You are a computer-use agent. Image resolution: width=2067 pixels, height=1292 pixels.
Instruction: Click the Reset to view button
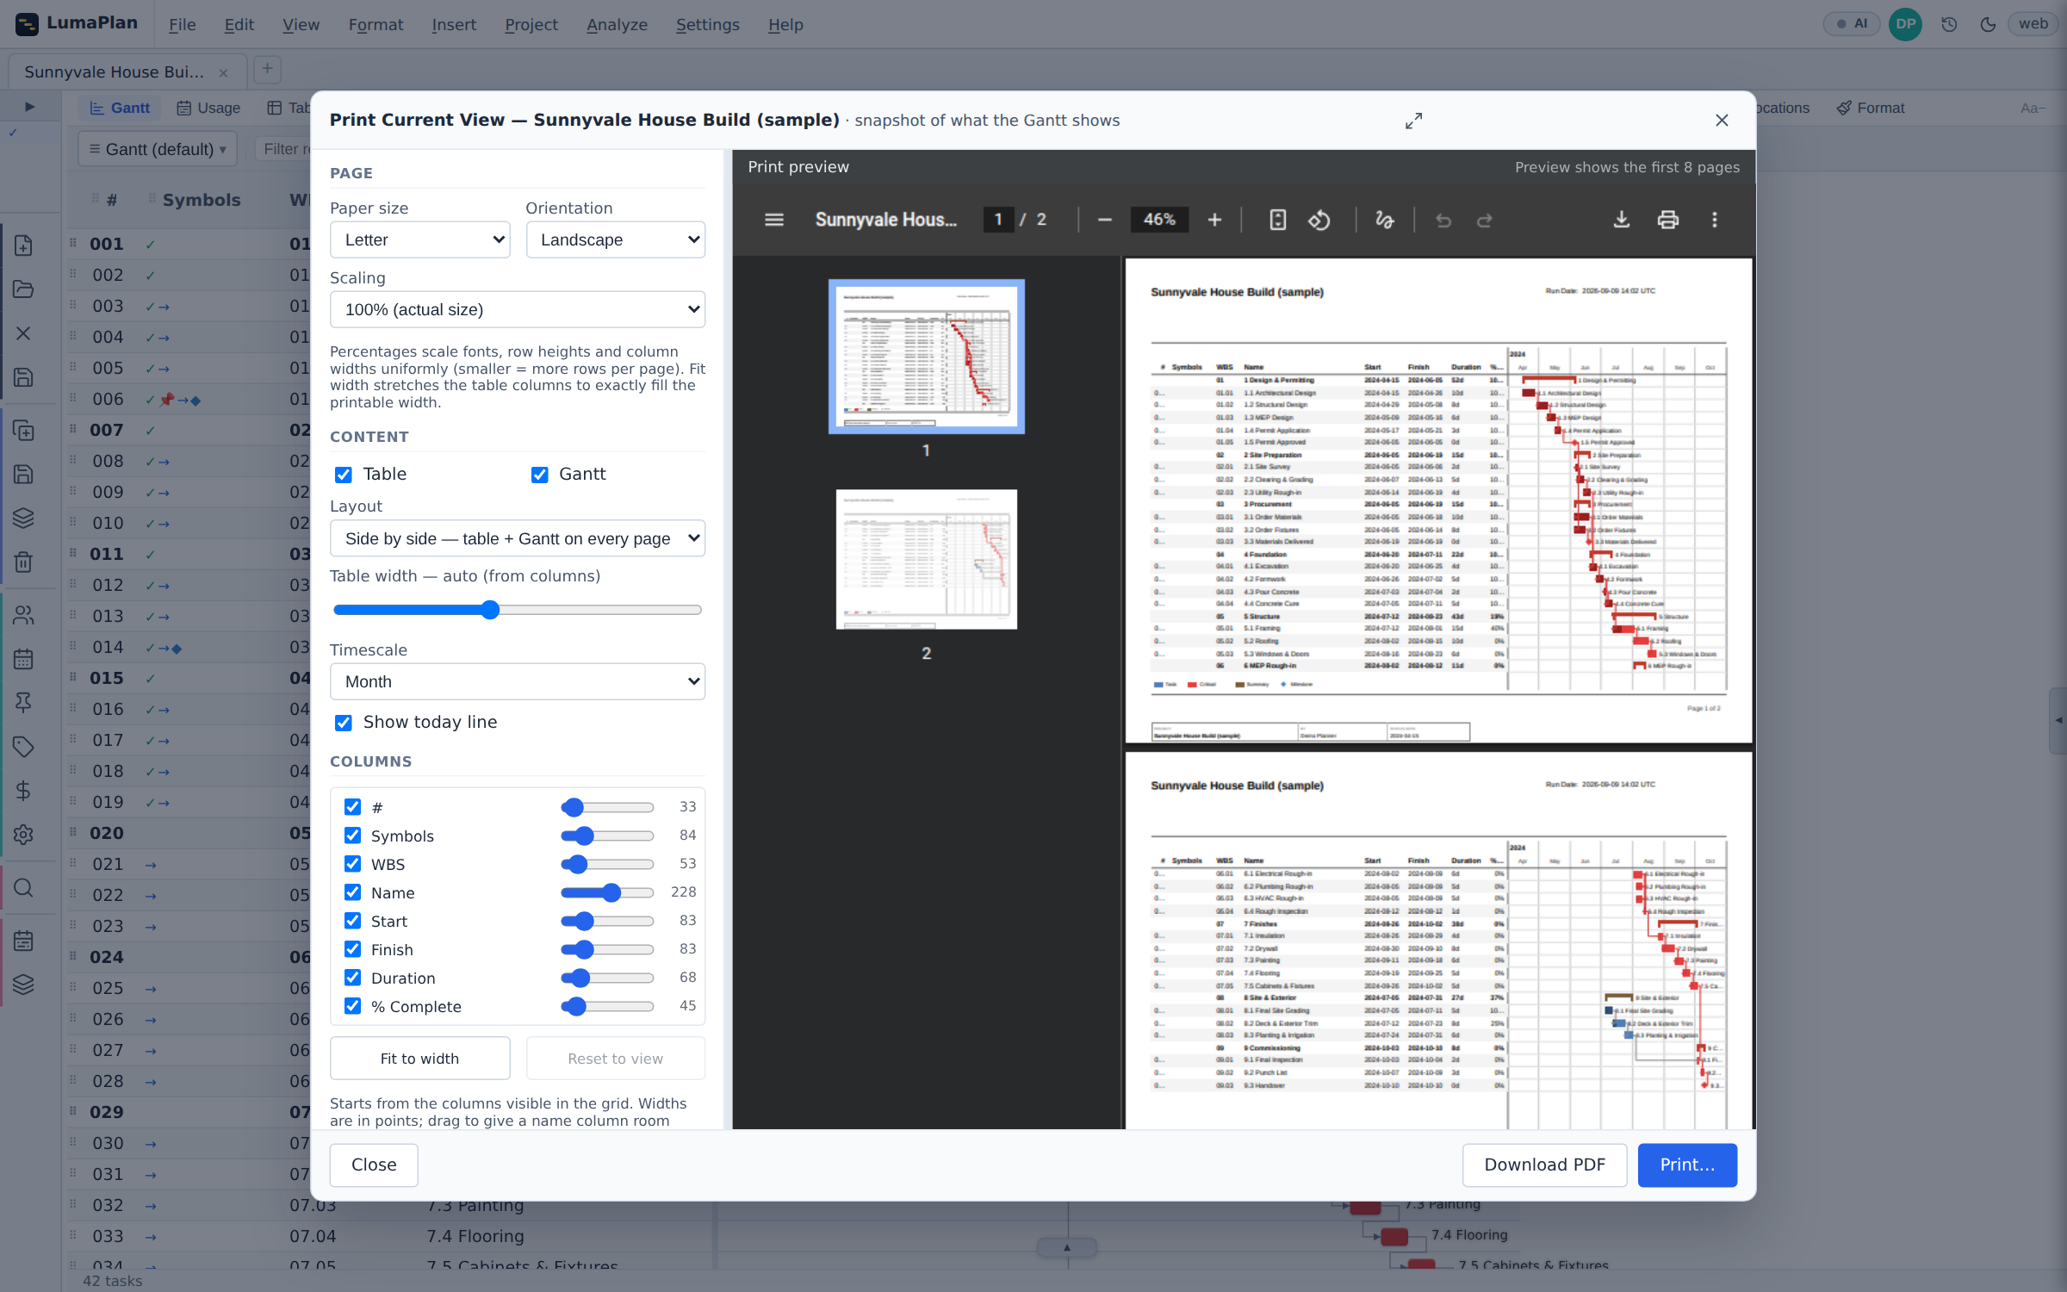(615, 1059)
